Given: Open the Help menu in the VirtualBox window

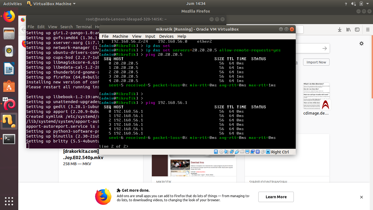Looking at the screenshot, I should pos(182,36).
